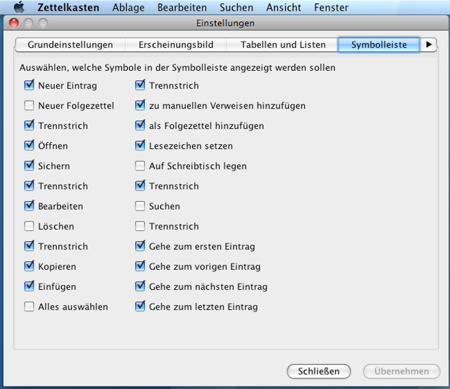Enable the Löschen checkbox
The height and width of the screenshot is (389, 450).
point(29,226)
